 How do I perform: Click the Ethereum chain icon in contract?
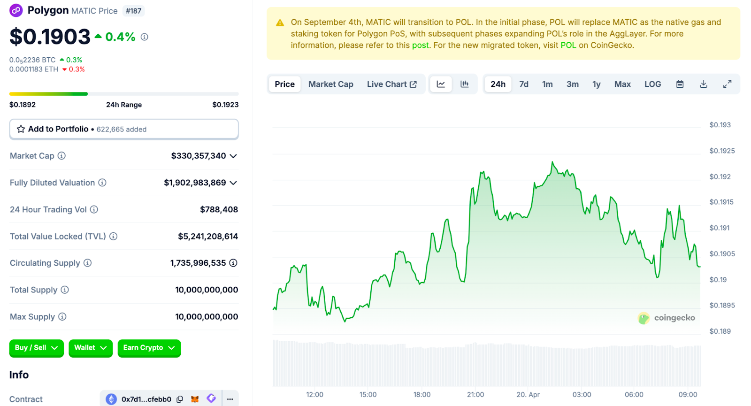(111, 399)
